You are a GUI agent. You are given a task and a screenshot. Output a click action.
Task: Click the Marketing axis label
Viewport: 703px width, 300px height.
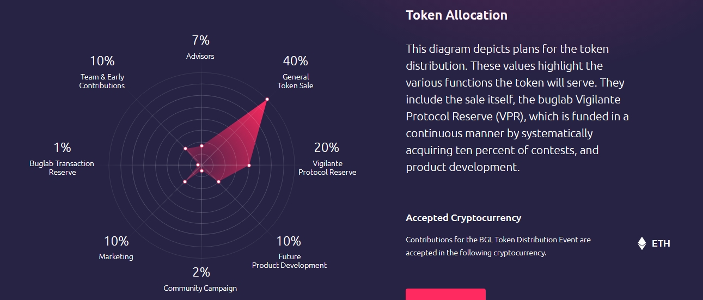click(116, 256)
